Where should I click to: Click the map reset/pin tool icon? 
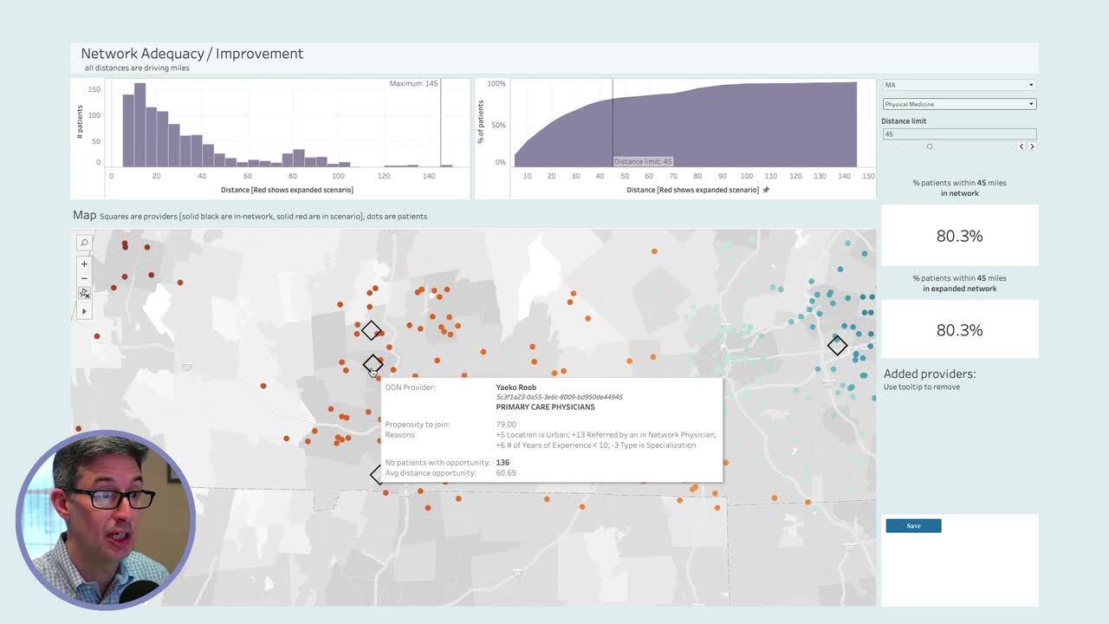(83, 293)
